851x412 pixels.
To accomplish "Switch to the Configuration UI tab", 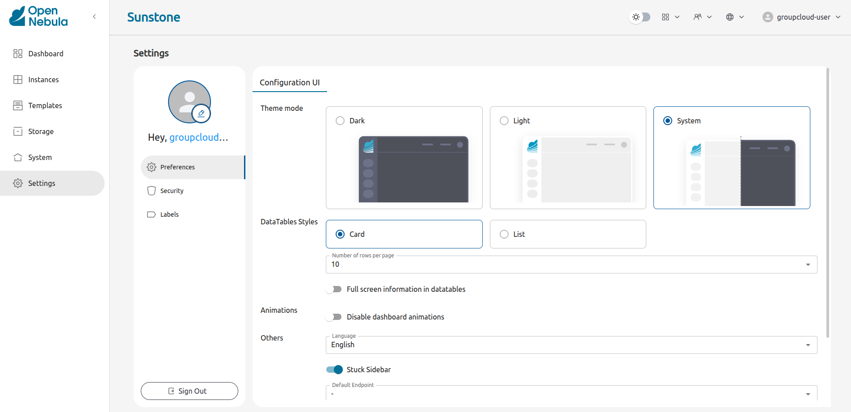I will pos(290,82).
